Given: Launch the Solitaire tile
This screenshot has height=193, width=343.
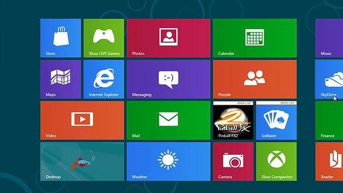Looking at the screenshot, I should (276, 120).
